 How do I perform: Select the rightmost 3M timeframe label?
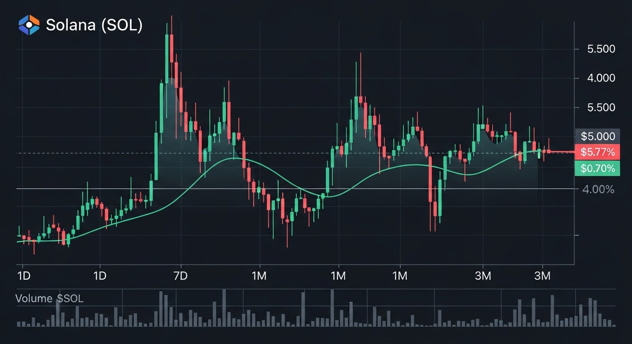(x=542, y=275)
